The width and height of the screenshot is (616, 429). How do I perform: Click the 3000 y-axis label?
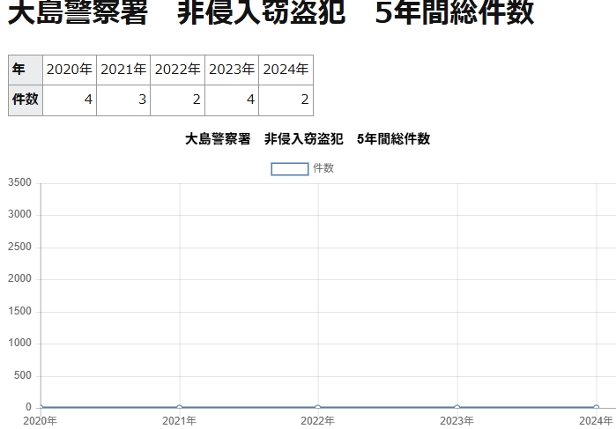pos(19,214)
